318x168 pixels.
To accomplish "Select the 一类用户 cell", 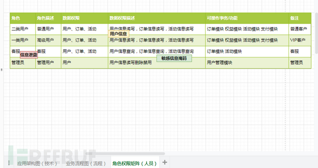I will pos(23,41).
